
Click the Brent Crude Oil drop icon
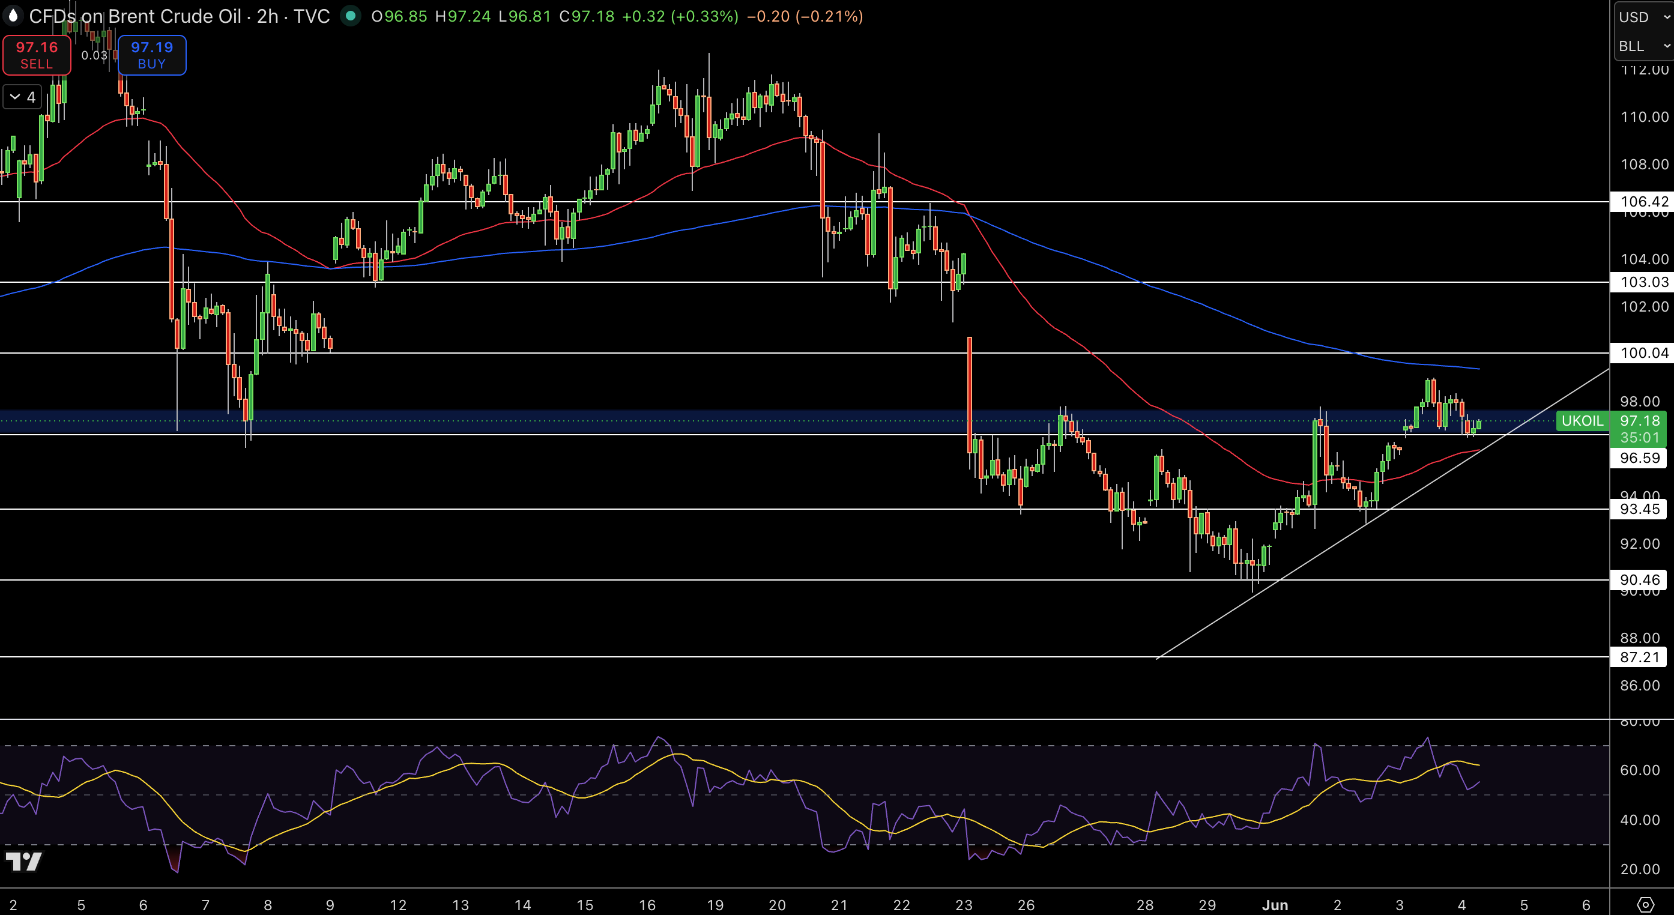(x=13, y=16)
